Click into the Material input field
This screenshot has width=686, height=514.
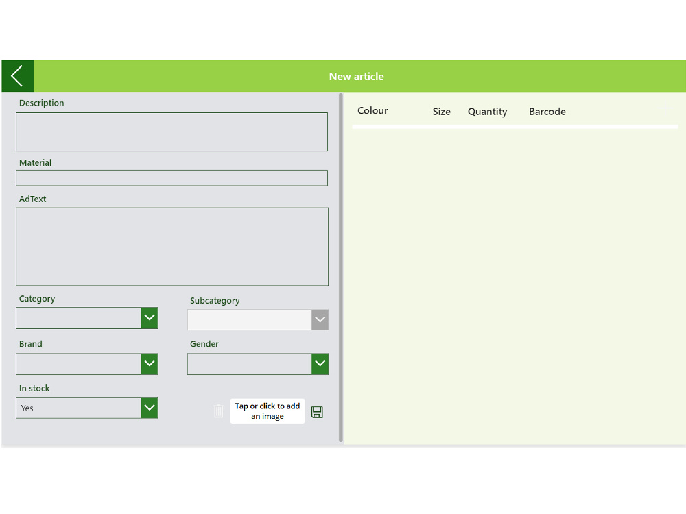172,178
